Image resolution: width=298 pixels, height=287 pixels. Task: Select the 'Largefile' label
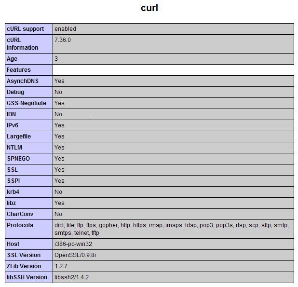click(19, 137)
